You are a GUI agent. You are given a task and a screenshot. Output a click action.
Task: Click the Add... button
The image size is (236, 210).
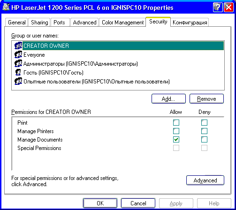pos(168,99)
